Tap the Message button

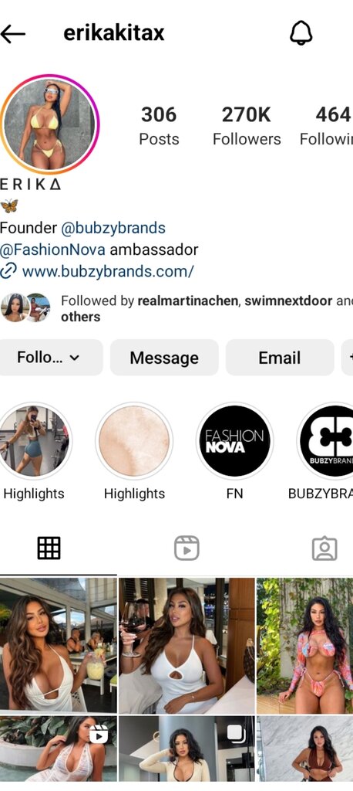[164, 358]
